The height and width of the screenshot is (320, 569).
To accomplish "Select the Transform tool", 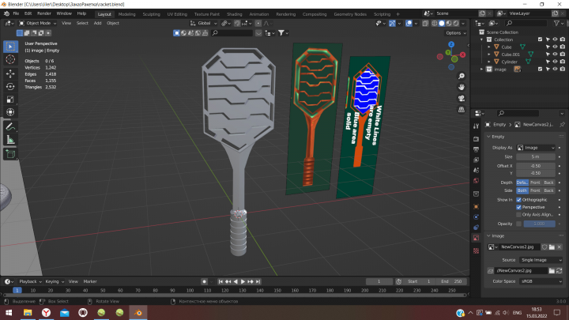I will (x=10, y=112).
